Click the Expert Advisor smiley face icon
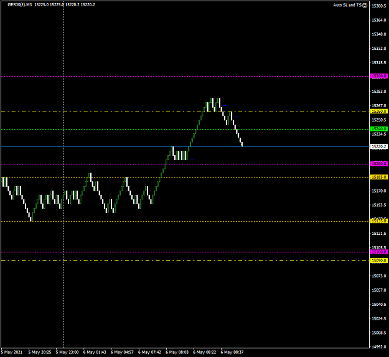Viewport: 389px width, 357px height. click(365, 5)
